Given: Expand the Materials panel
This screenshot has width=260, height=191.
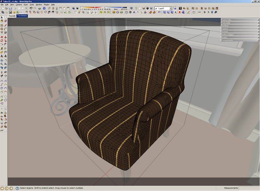Looking at the screenshot, I should tap(239, 23).
